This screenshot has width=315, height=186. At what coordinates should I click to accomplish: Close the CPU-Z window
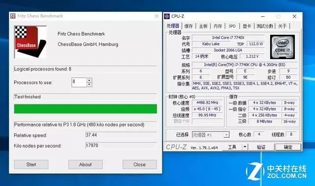click(294, 16)
